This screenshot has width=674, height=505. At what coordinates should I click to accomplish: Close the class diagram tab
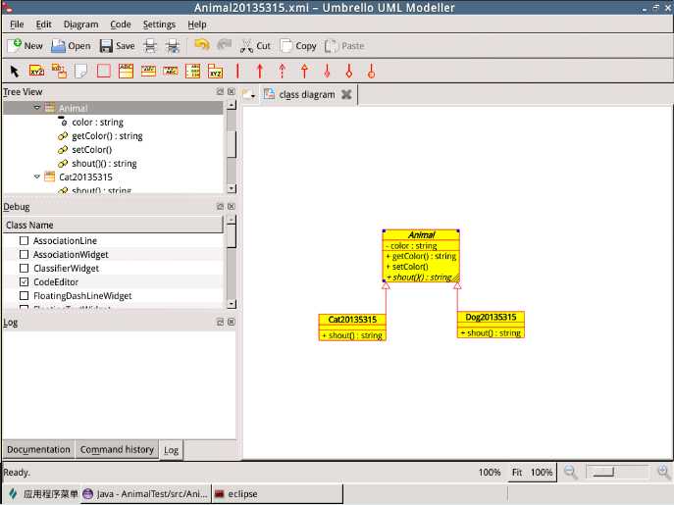pos(346,94)
